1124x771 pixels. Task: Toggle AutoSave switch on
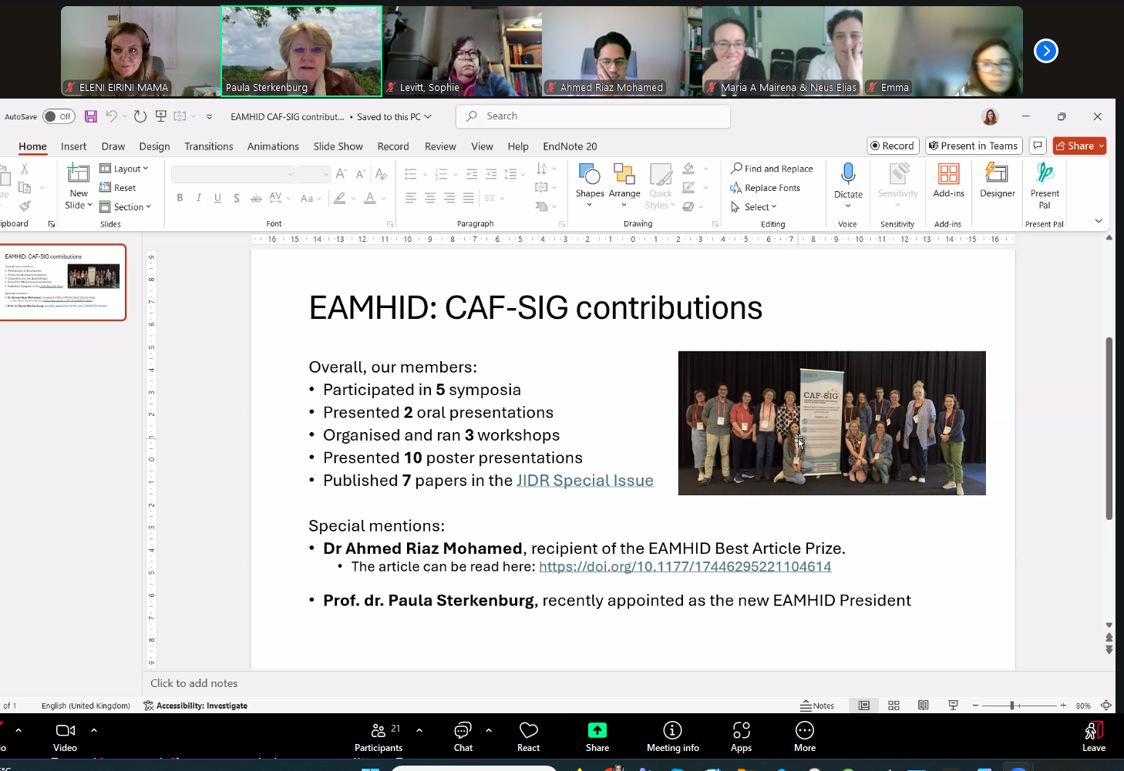click(x=59, y=116)
